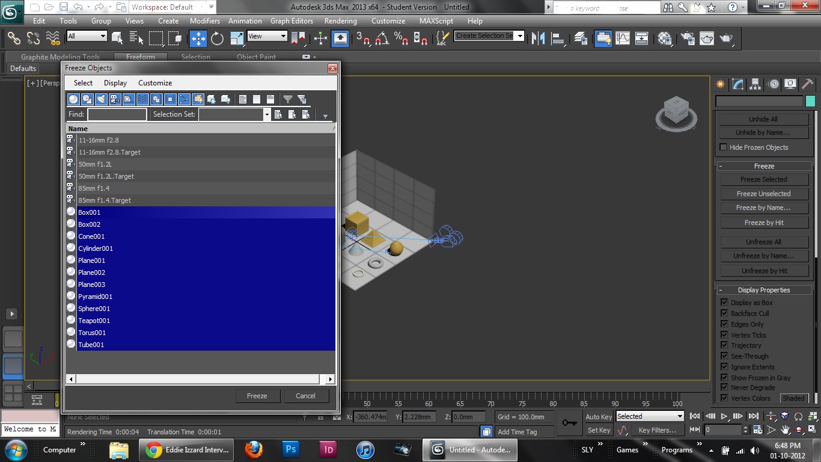
Task: Open the Utilities command panel tab
Action: pyautogui.click(x=808, y=84)
